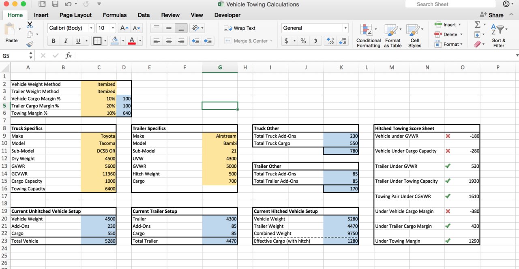Click the Share button
This screenshot has width=519, height=269.
(x=491, y=15)
